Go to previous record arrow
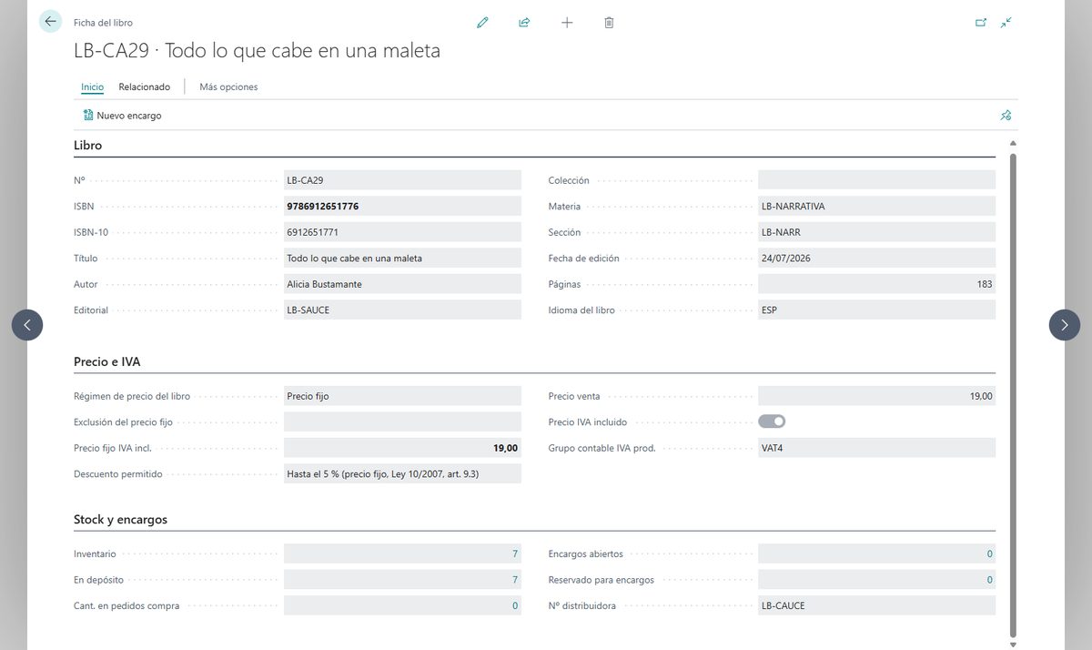Viewport: 1092px width, 650px height. [27, 325]
